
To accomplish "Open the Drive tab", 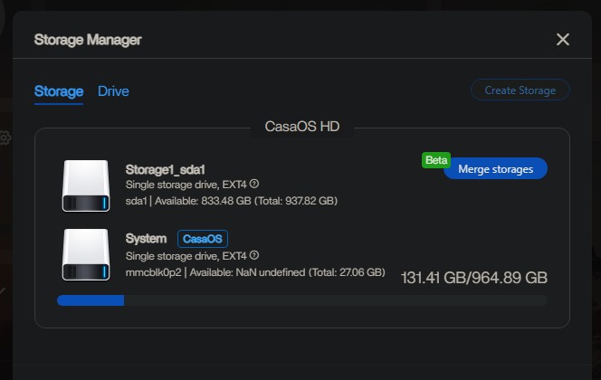I will 113,91.
